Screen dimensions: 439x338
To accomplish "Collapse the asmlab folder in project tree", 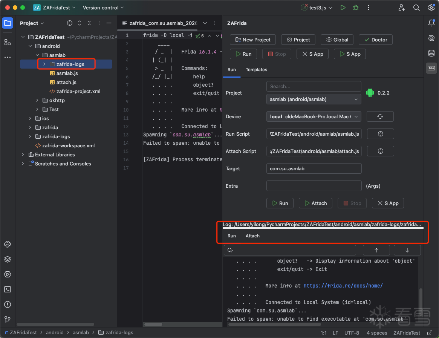I will tap(37, 55).
